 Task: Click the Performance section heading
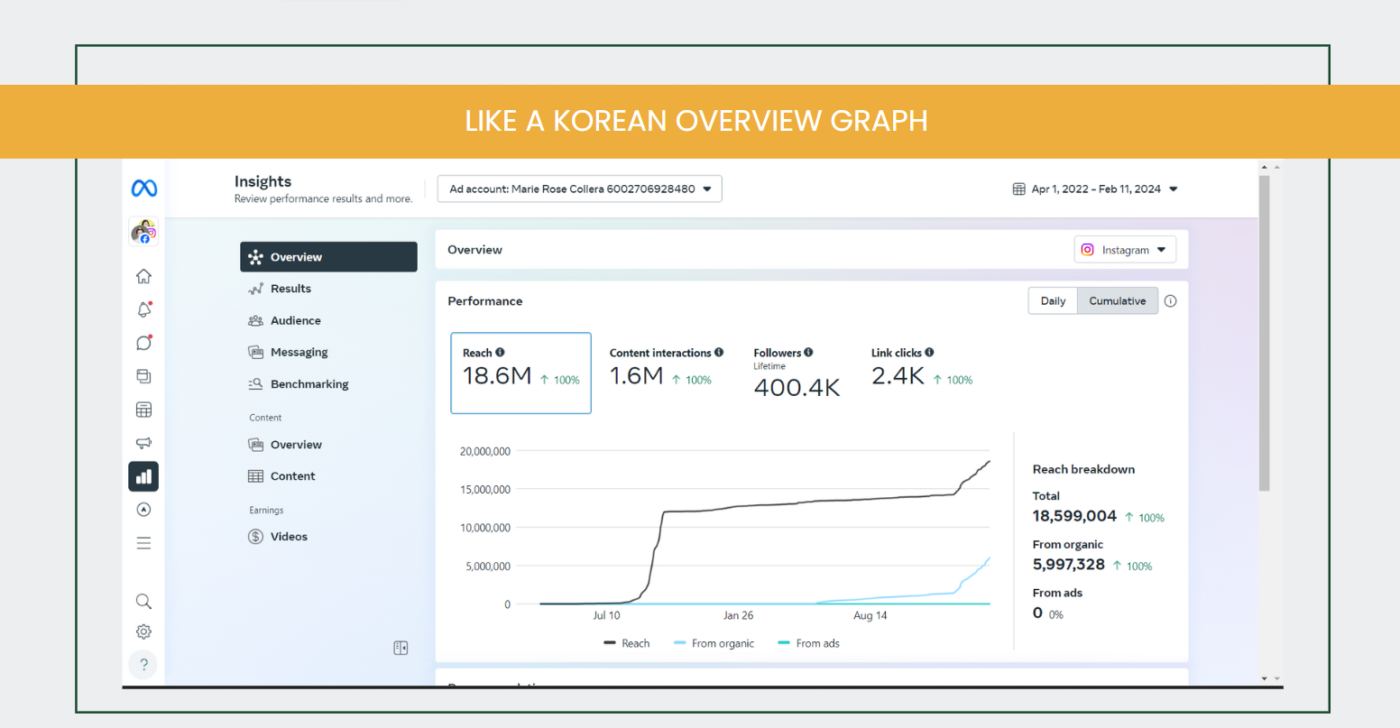(485, 301)
